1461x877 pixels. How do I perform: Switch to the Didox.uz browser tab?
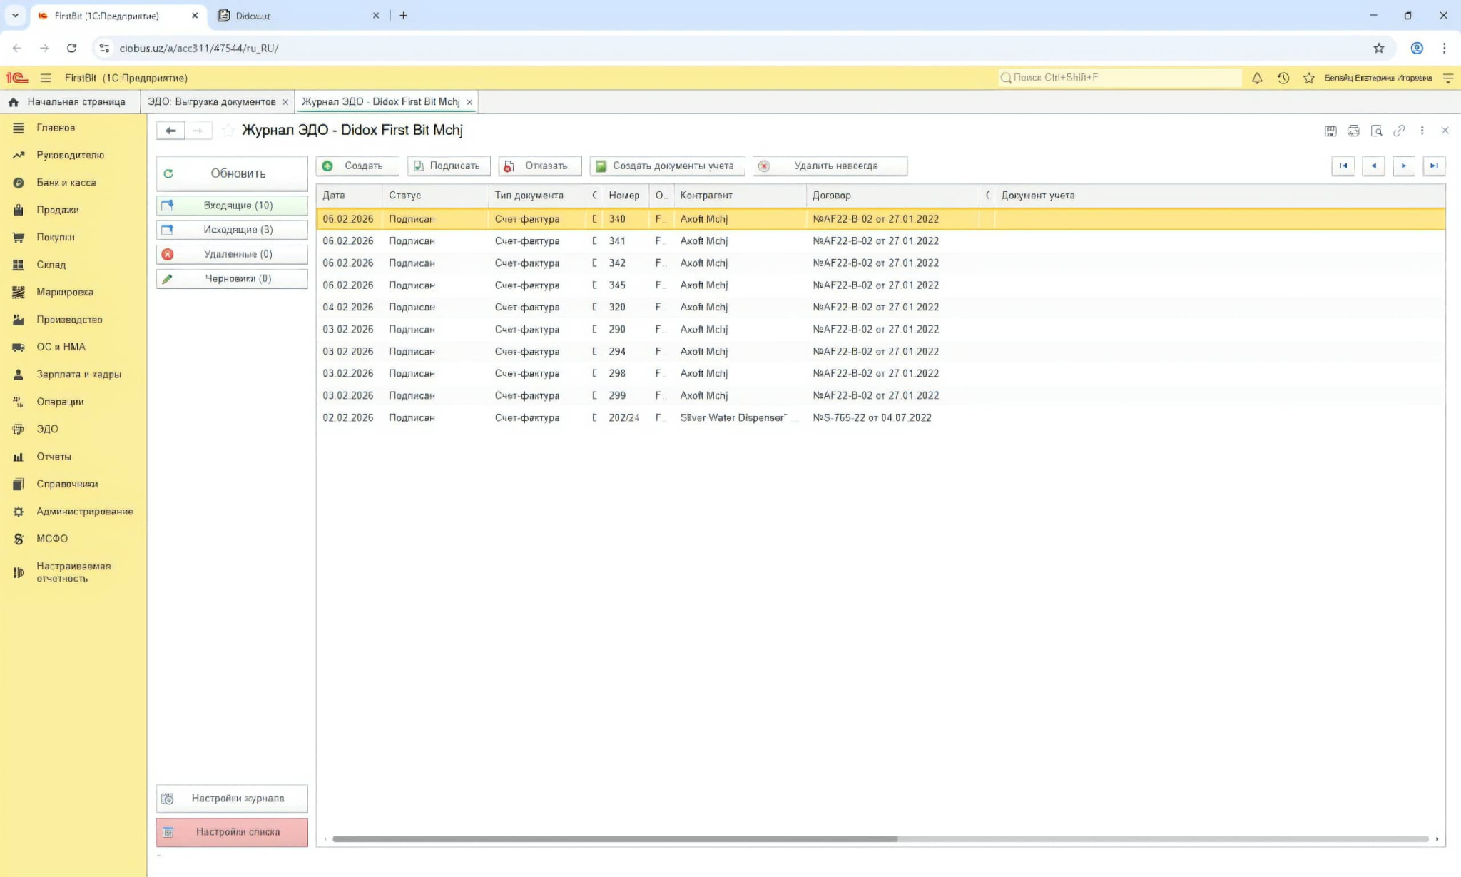[x=298, y=16]
